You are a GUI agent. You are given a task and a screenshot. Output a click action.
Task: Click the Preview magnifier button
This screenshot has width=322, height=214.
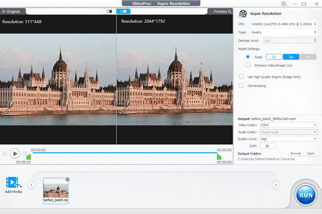(x=223, y=11)
